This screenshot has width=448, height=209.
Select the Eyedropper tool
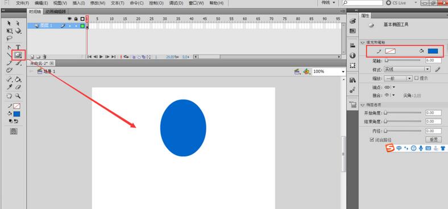[10, 87]
